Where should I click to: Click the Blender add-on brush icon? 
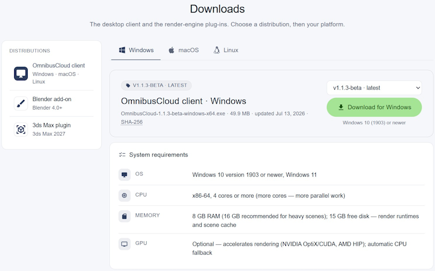[x=21, y=103]
